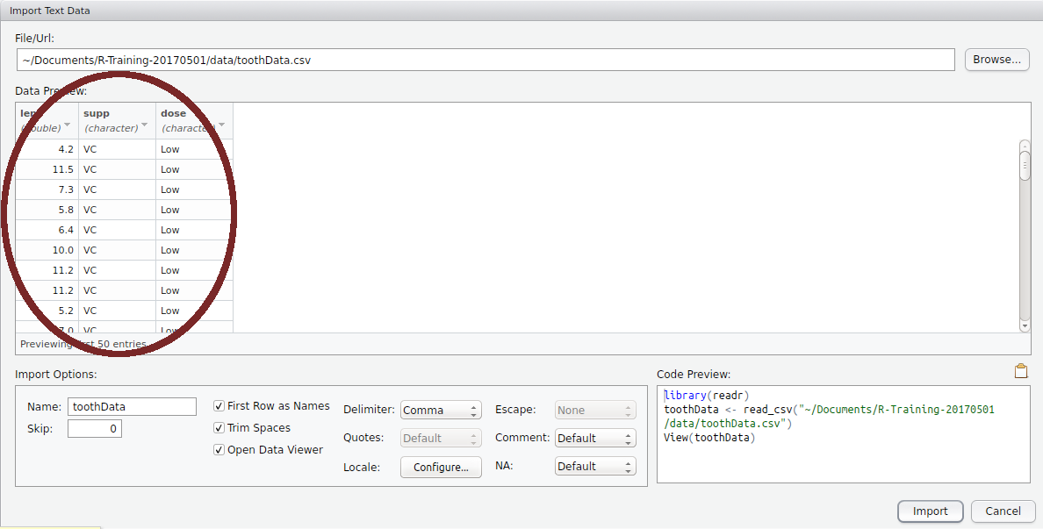The image size is (1043, 529).
Task: Expand the Comment dropdown
Action: click(595, 439)
